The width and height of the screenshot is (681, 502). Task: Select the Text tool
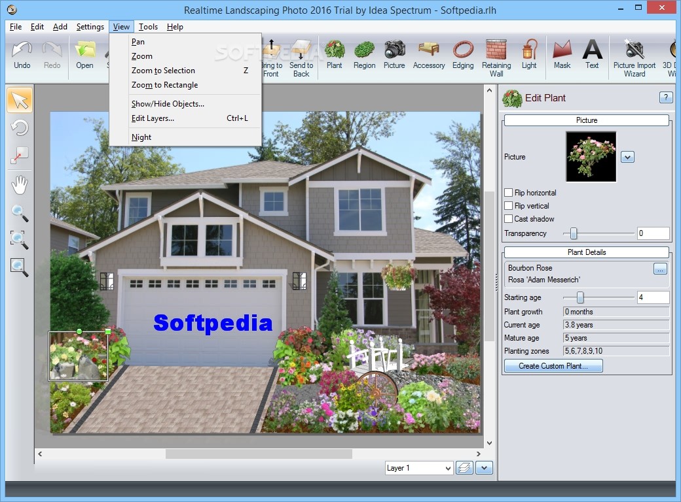pos(592,56)
